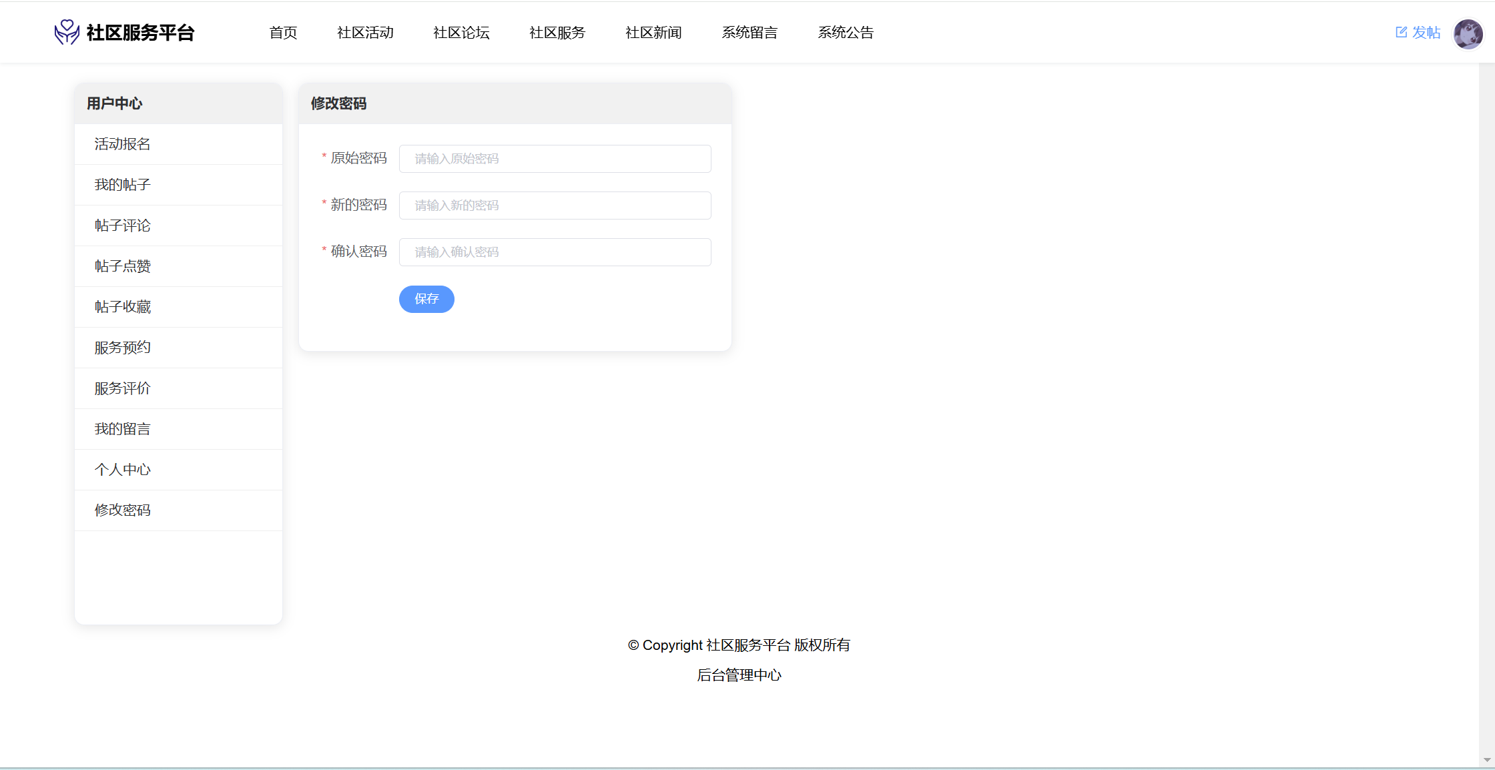Viewport: 1495px width, 770px height.
Task: Open 帖子收藏 in sidebar
Action: tap(123, 307)
